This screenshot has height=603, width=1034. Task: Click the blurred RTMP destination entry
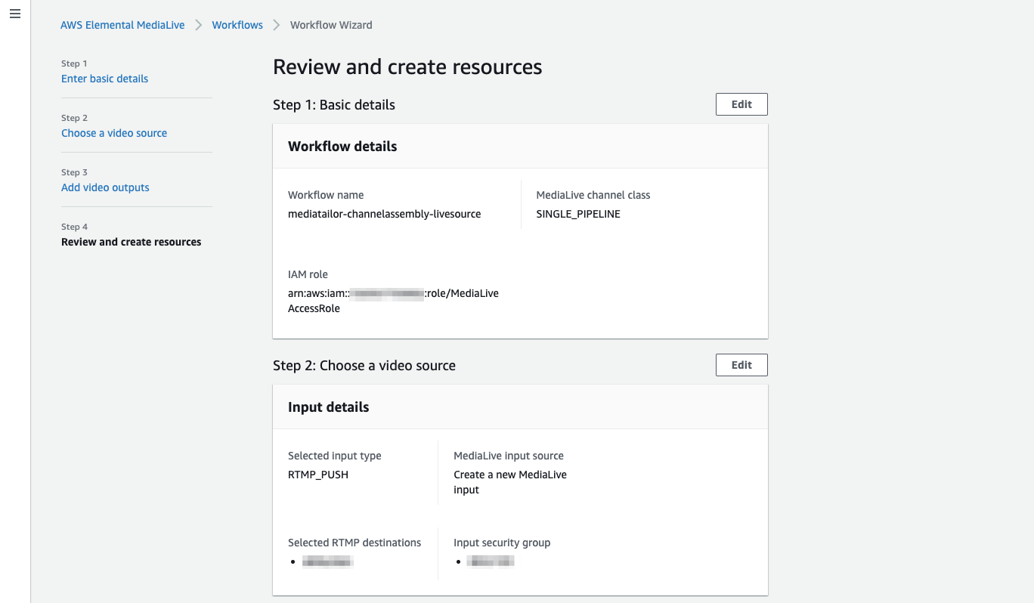tap(328, 561)
